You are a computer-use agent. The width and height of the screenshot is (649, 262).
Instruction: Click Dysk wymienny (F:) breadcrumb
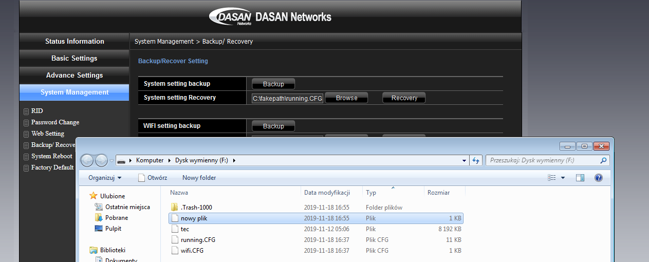tap(201, 160)
